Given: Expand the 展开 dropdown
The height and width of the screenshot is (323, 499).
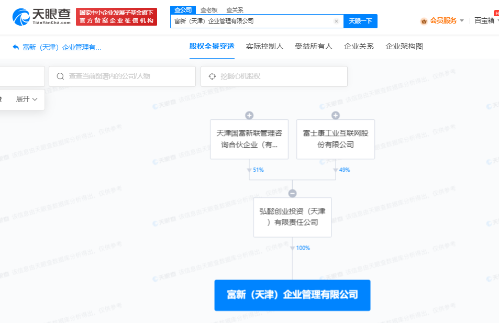Looking at the screenshot, I should click(27, 99).
